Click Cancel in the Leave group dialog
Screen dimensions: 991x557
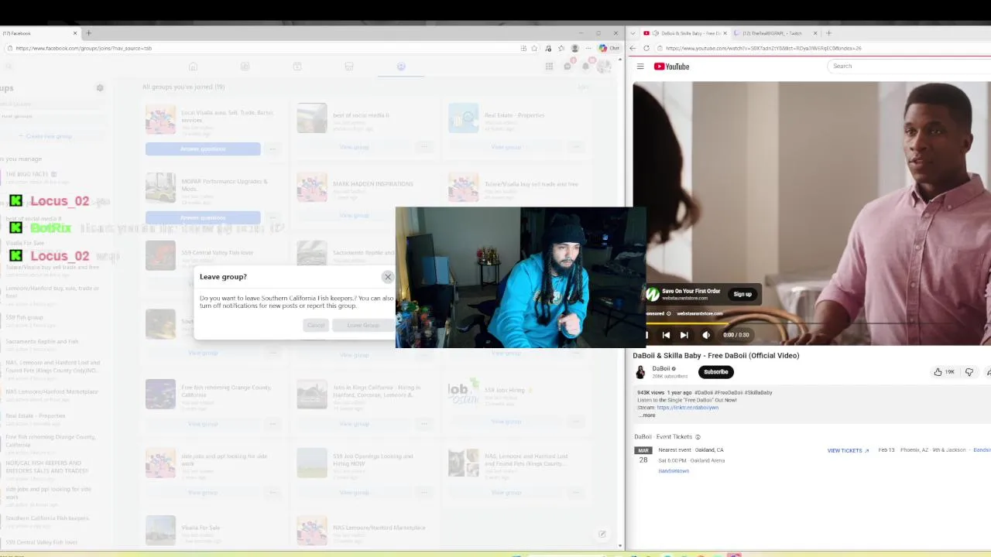click(x=316, y=325)
